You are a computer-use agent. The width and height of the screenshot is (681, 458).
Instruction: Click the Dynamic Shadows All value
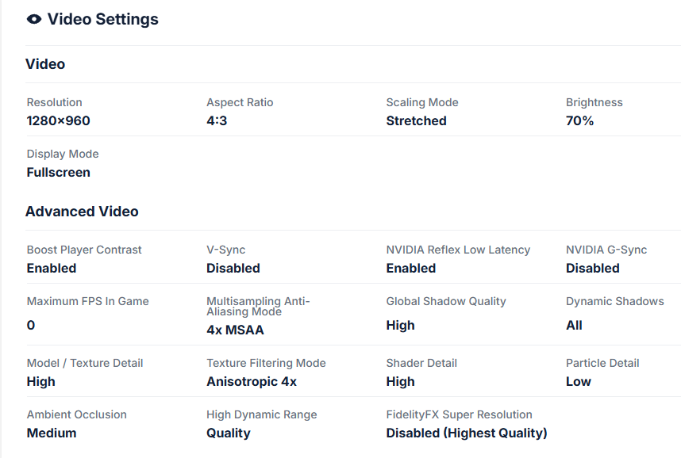[574, 326]
